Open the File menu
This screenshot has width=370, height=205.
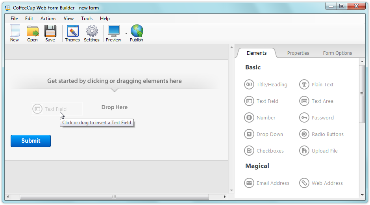(x=14, y=19)
